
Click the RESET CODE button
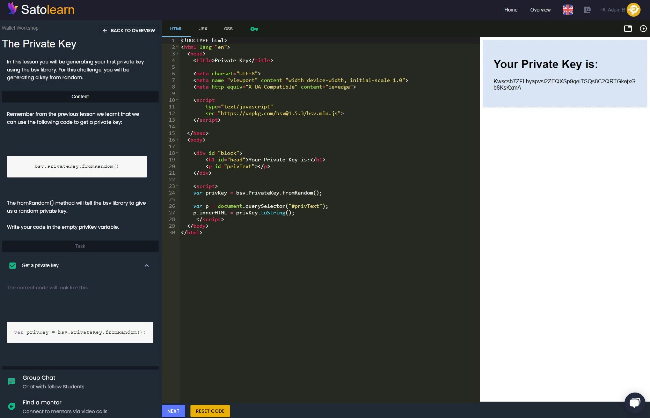click(x=210, y=411)
